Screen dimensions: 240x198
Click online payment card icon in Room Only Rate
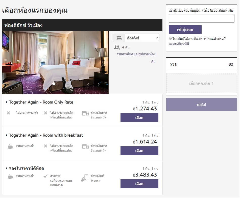[x=85, y=113]
